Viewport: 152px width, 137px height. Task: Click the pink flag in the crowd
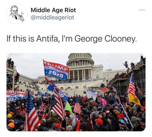pyautogui.click(x=104, y=102)
